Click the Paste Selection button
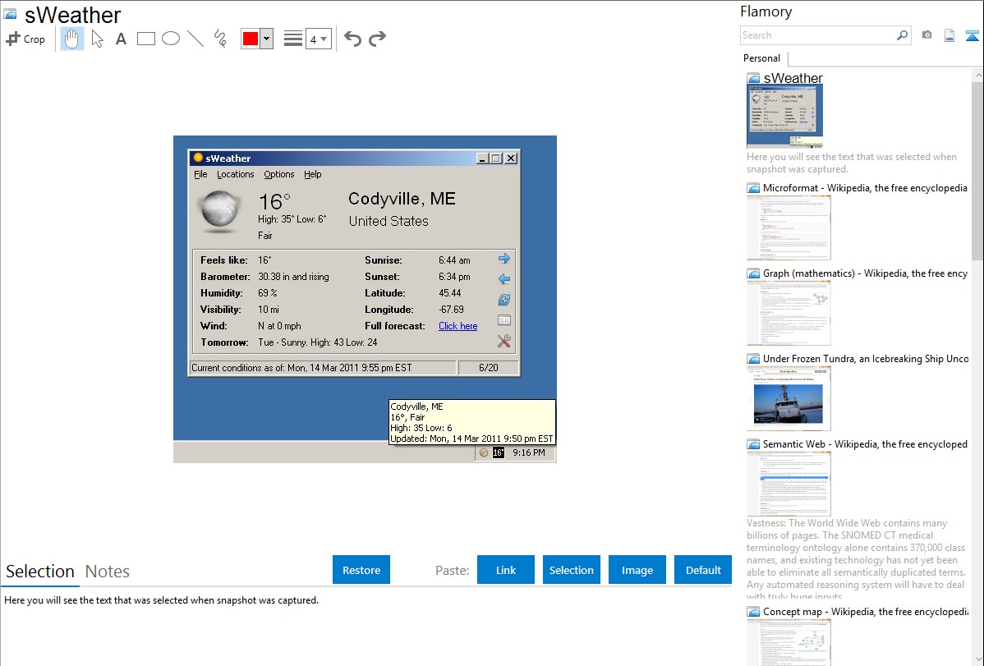Image resolution: width=984 pixels, height=666 pixels. click(x=572, y=570)
